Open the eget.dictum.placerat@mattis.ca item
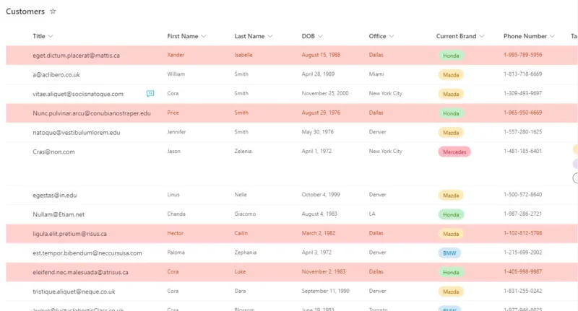The height and width of the screenshot is (311, 578). coord(76,56)
